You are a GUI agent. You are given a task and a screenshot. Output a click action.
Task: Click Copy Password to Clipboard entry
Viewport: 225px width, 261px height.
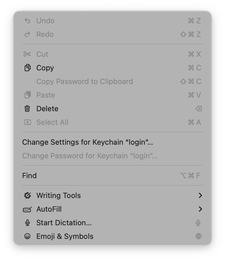pyautogui.click(x=84, y=81)
